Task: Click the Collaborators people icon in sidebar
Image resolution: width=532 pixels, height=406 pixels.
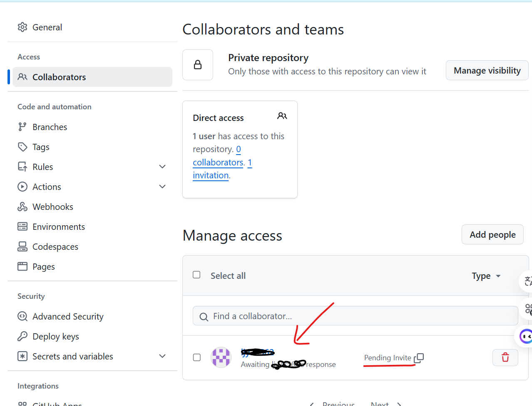Action: click(x=22, y=77)
